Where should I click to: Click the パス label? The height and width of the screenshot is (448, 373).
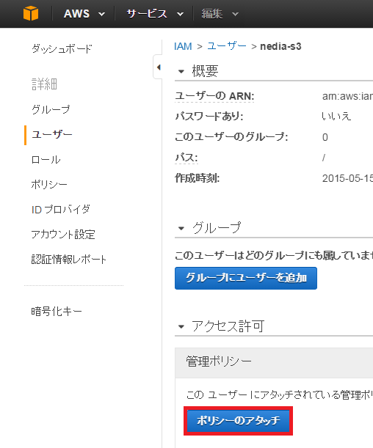point(186,158)
